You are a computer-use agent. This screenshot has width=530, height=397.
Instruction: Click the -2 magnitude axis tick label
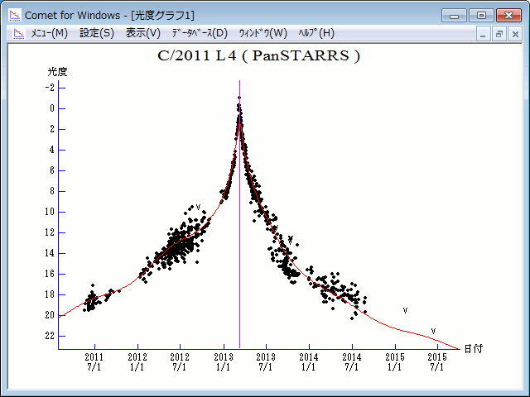pos(50,88)
